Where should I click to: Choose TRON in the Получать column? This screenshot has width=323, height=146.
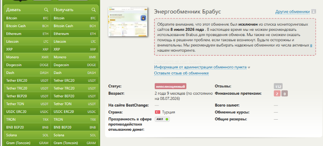pyautogui.click(x=75, y=119)
